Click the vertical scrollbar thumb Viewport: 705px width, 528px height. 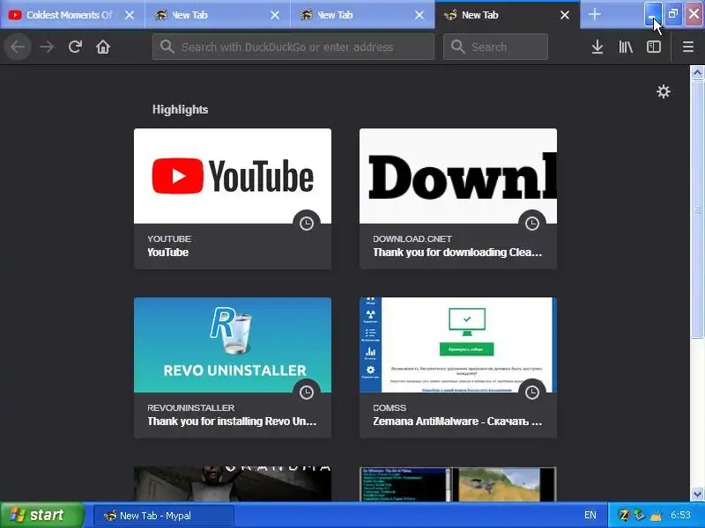tap(697, 209)
